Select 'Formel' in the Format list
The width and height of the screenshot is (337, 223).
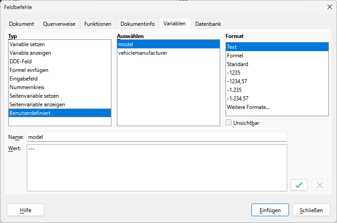[235, 56]
